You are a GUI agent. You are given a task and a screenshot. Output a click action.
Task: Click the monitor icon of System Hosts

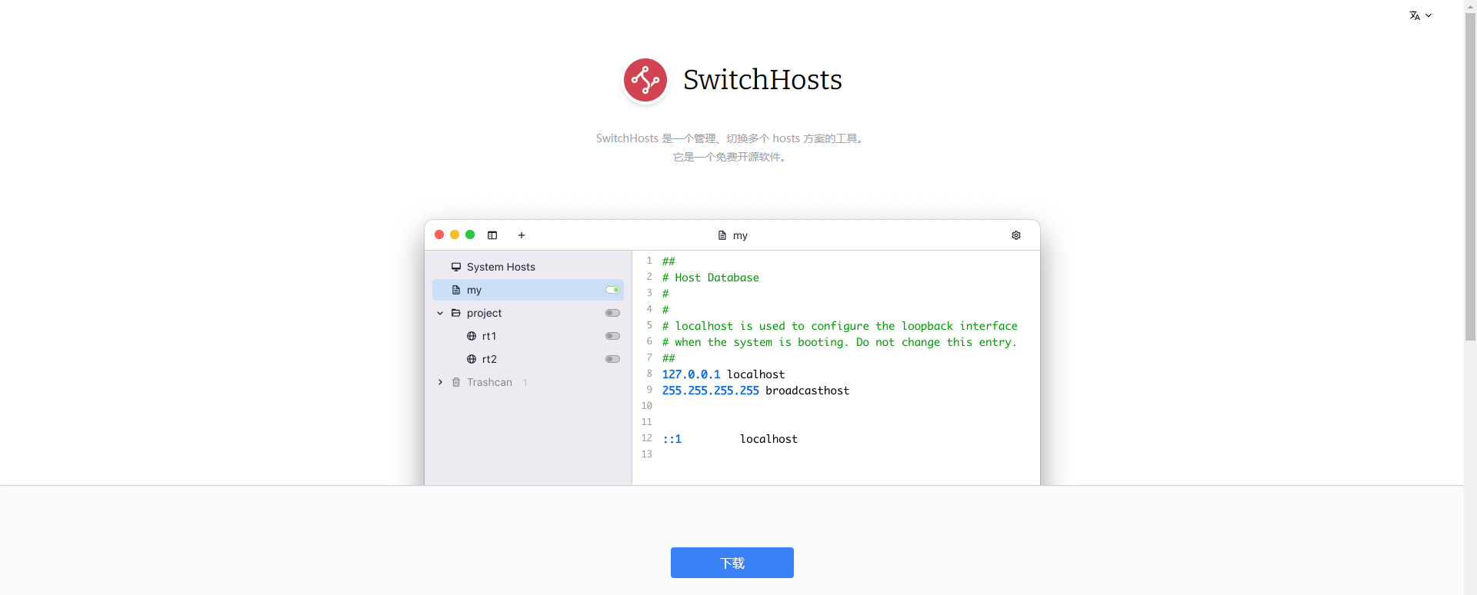point(456,267)
